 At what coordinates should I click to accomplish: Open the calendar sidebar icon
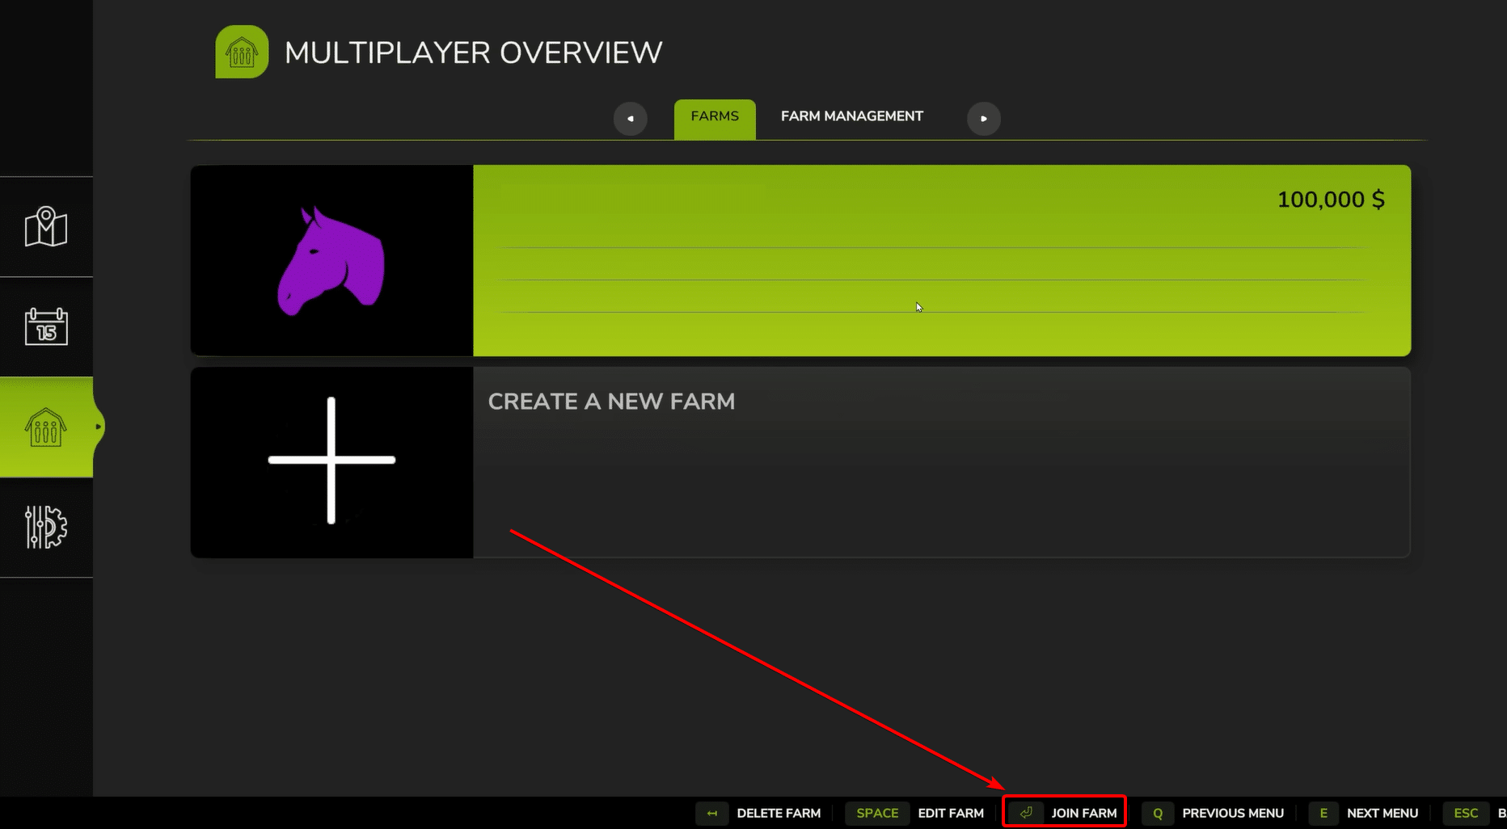click(x=46, y=326)
